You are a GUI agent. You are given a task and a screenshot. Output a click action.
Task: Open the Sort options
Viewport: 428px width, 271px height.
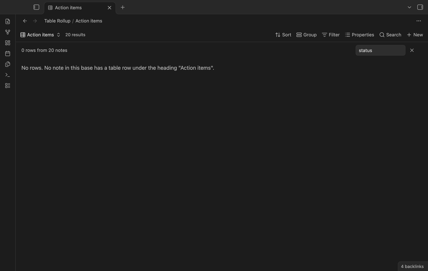[x=283, y=35]
